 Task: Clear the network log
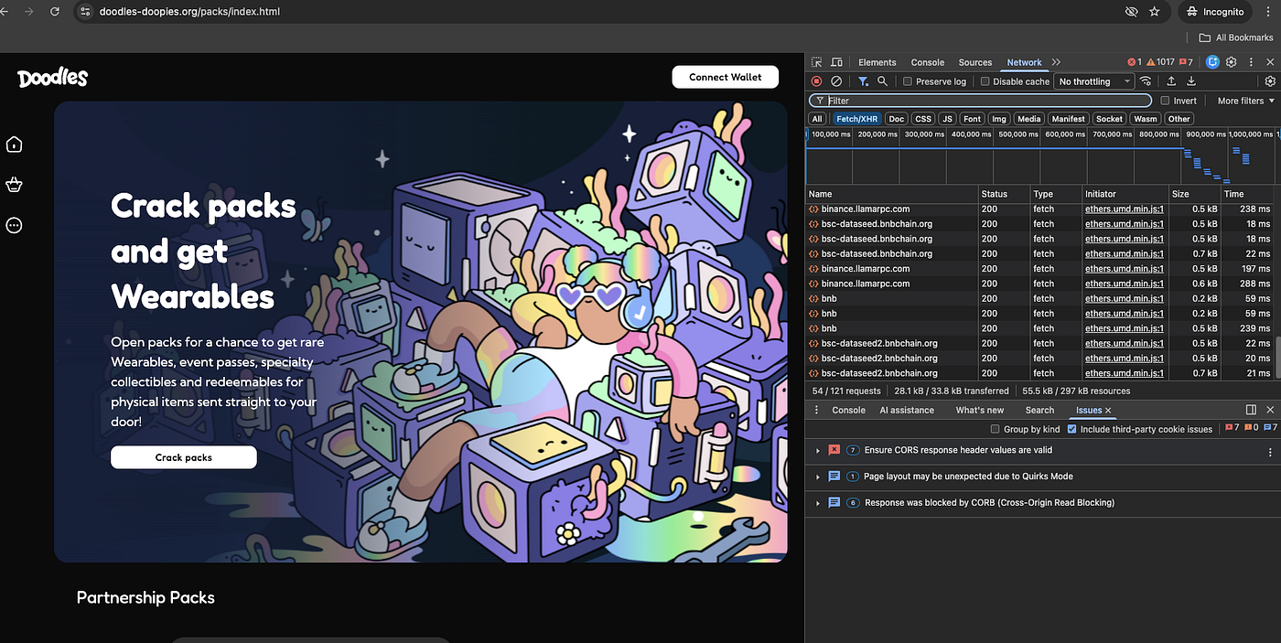[836, 81]
